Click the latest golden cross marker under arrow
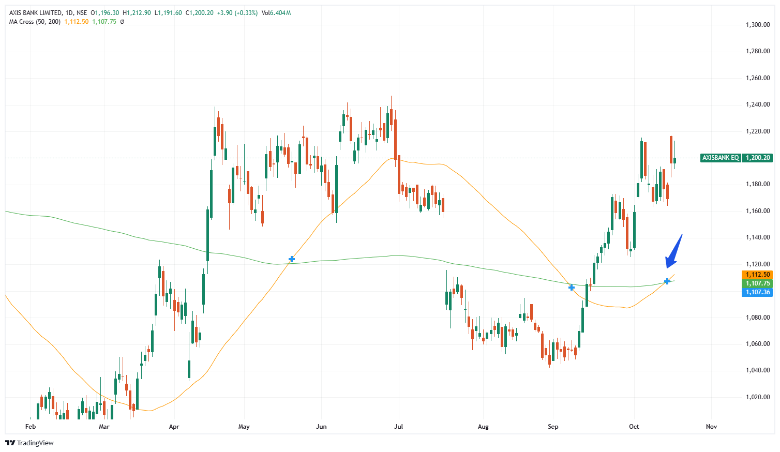The height and width of the screenshot is (452, 780). (667, 281)
